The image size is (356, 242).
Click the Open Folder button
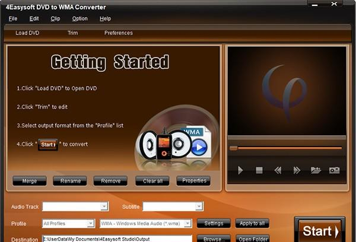[x=253, y=239]
